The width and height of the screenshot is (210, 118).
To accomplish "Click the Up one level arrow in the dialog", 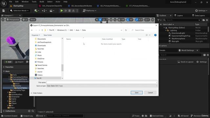I will [42, 30].
